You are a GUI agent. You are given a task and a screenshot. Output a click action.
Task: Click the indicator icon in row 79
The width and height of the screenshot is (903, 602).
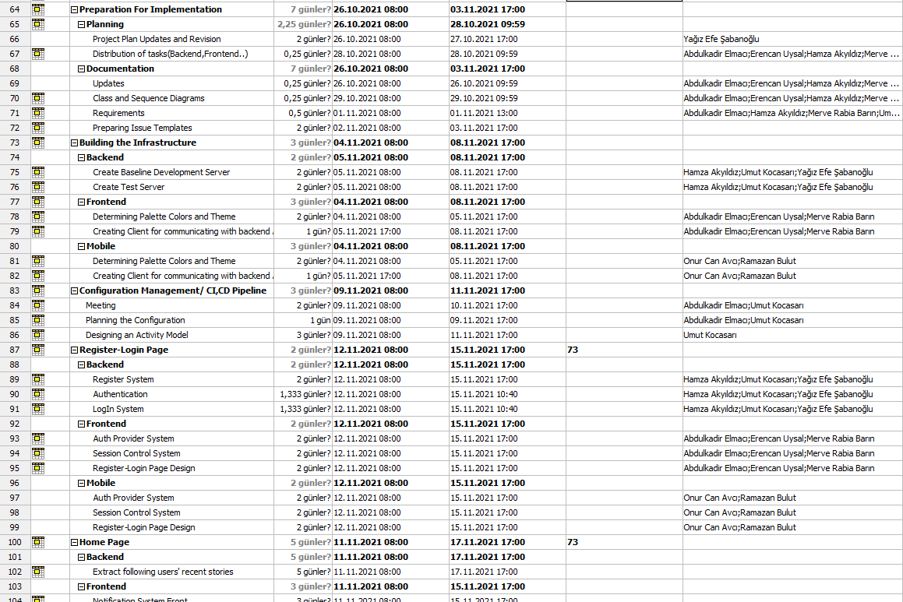[x=38, y=231]
